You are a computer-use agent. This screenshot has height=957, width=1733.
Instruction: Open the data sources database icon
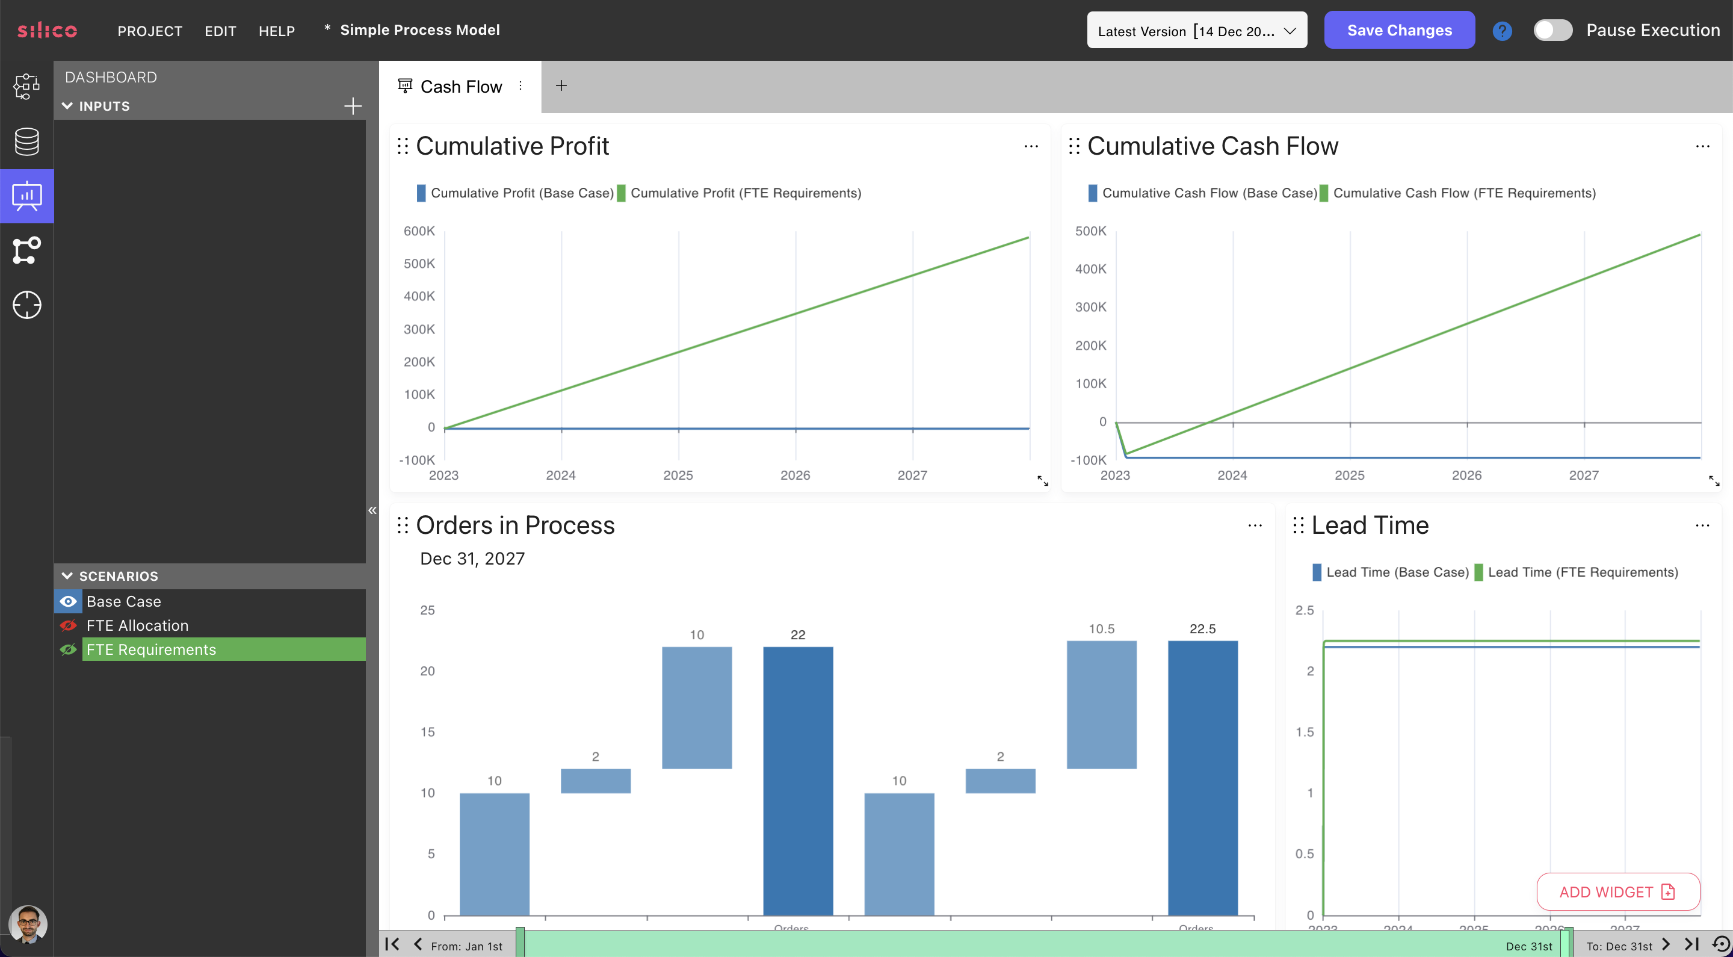tap(26, 141)
